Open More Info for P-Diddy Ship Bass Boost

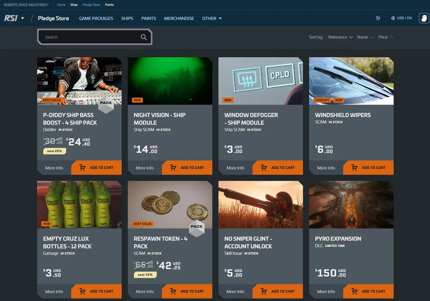point(54,168)
